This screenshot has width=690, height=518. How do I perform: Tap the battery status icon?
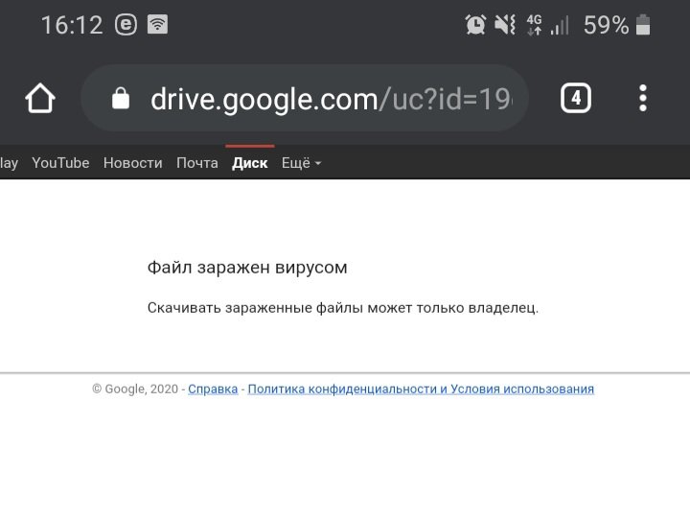tap(642, 25)
